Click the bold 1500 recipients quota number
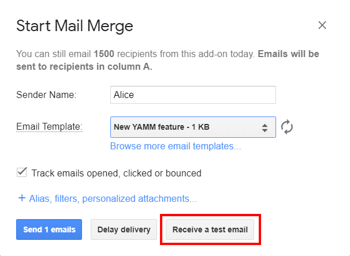350x256 pixels. [x=104, y=54]
